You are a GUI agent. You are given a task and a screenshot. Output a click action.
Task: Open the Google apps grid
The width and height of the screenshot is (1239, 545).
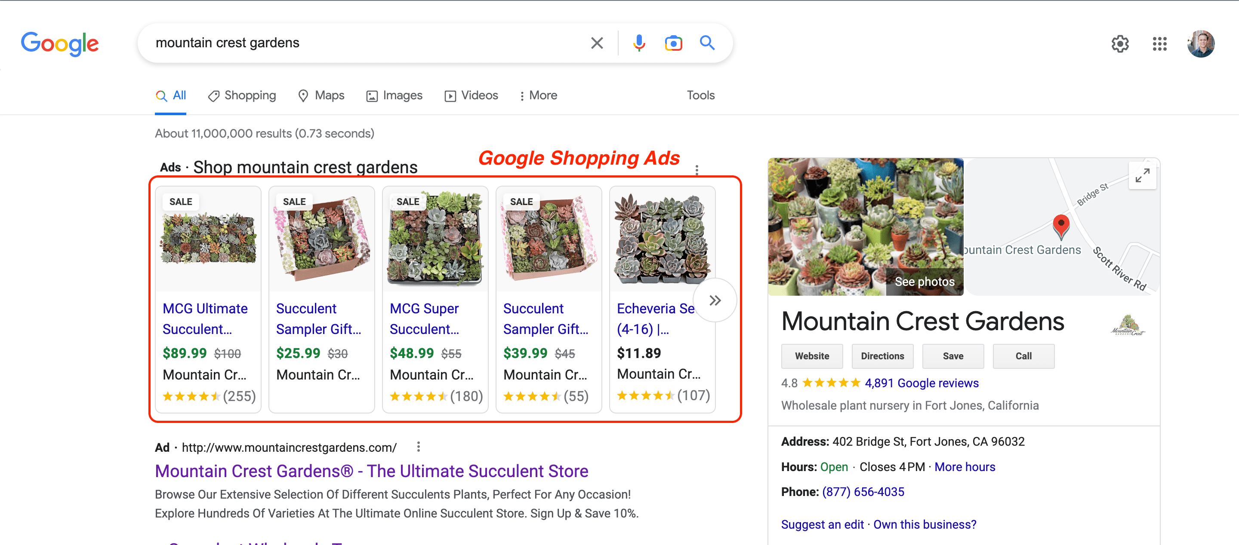coord(1159,44)
